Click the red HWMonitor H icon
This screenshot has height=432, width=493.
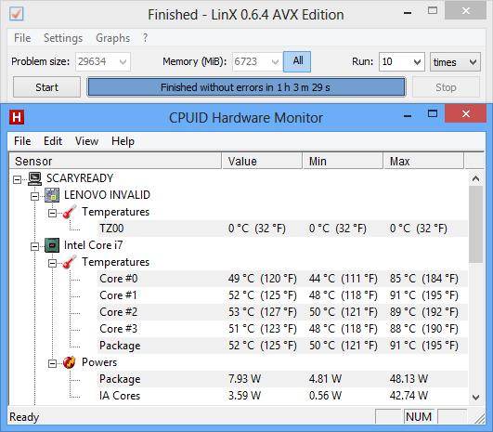(x=17, y=117)
